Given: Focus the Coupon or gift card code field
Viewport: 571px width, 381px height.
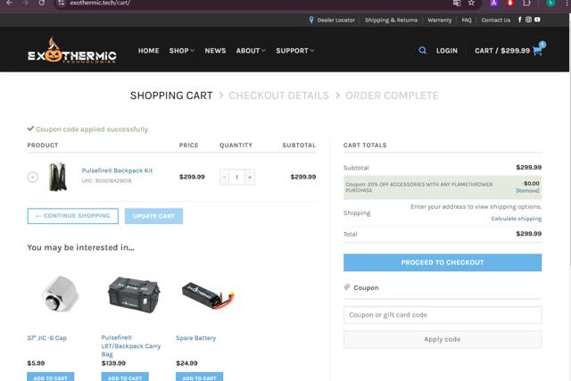Looking at the screenshot, I should (443, 315).
